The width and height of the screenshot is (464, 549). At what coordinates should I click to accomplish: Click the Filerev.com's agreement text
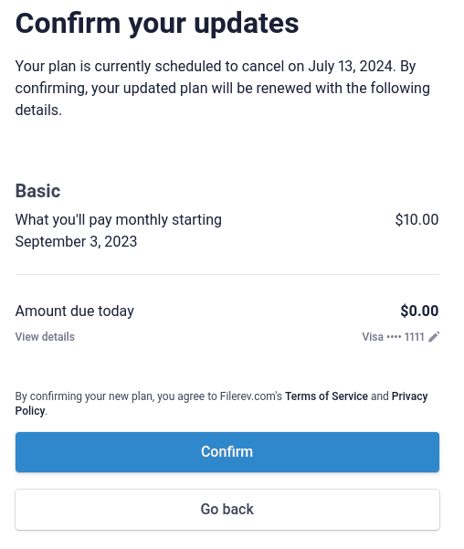(251, 396)
